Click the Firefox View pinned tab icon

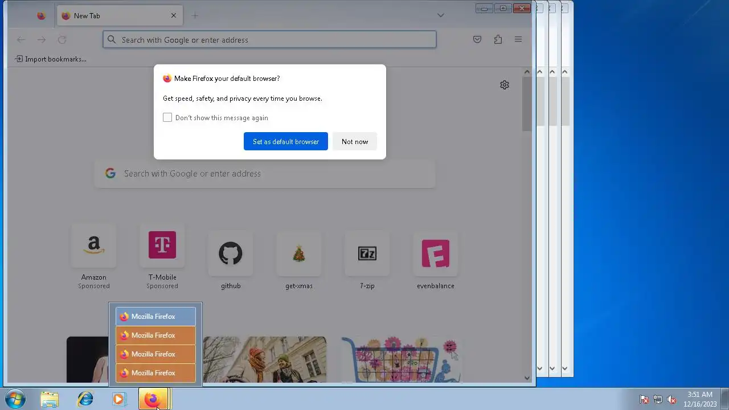[x=41, y=16]
